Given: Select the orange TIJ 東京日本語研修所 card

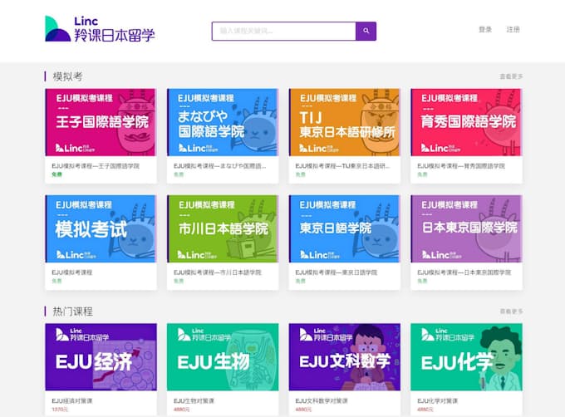Looking at the screenshot, I should (344, 123).
